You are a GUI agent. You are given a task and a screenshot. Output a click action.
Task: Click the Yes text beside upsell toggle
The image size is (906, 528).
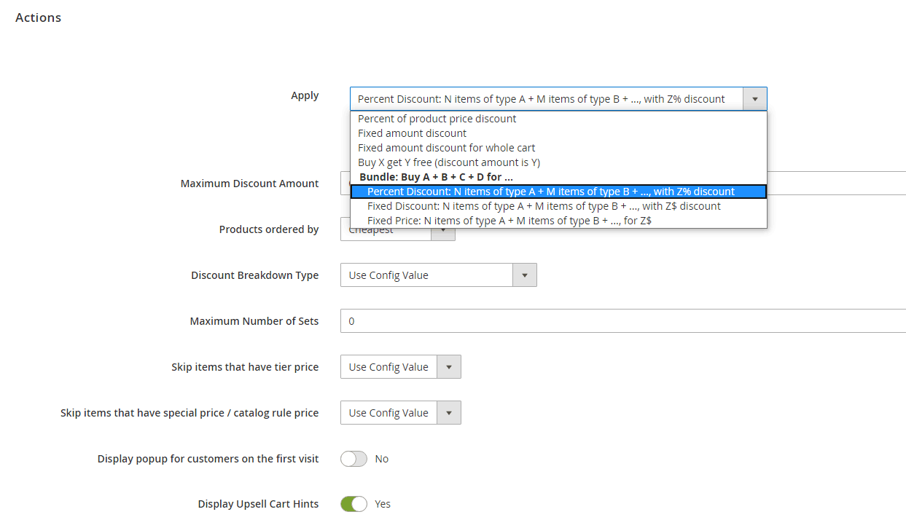point(383,504)
